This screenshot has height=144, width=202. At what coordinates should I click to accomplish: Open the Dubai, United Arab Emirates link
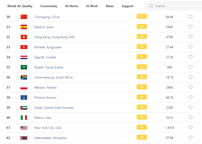click(x=54, y=108)
